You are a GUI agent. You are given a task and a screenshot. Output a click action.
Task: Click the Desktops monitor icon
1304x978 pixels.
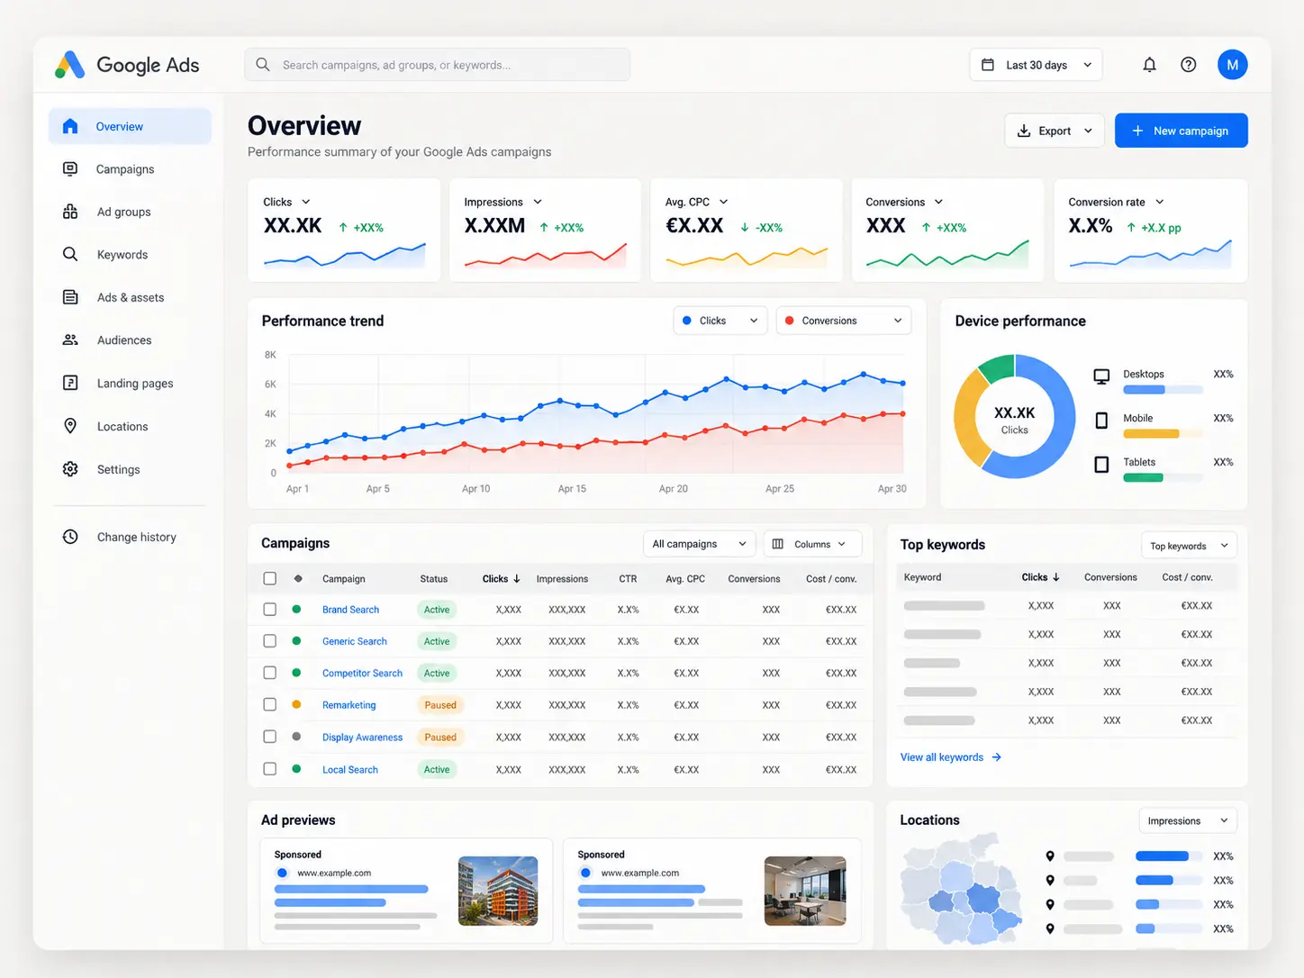(x=1101, y=376)
